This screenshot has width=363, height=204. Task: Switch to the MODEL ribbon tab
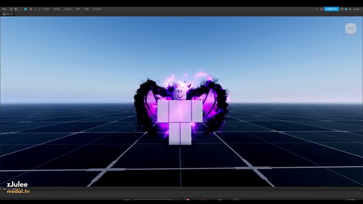[x=57, y=9]
